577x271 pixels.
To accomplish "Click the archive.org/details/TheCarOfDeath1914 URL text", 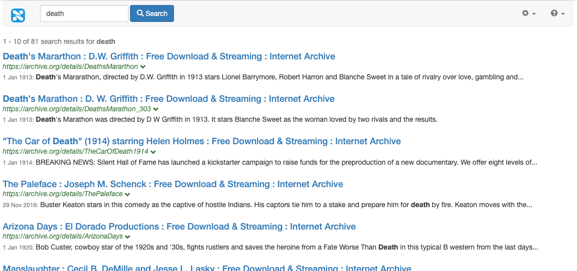I will click(x=75, y=151).
